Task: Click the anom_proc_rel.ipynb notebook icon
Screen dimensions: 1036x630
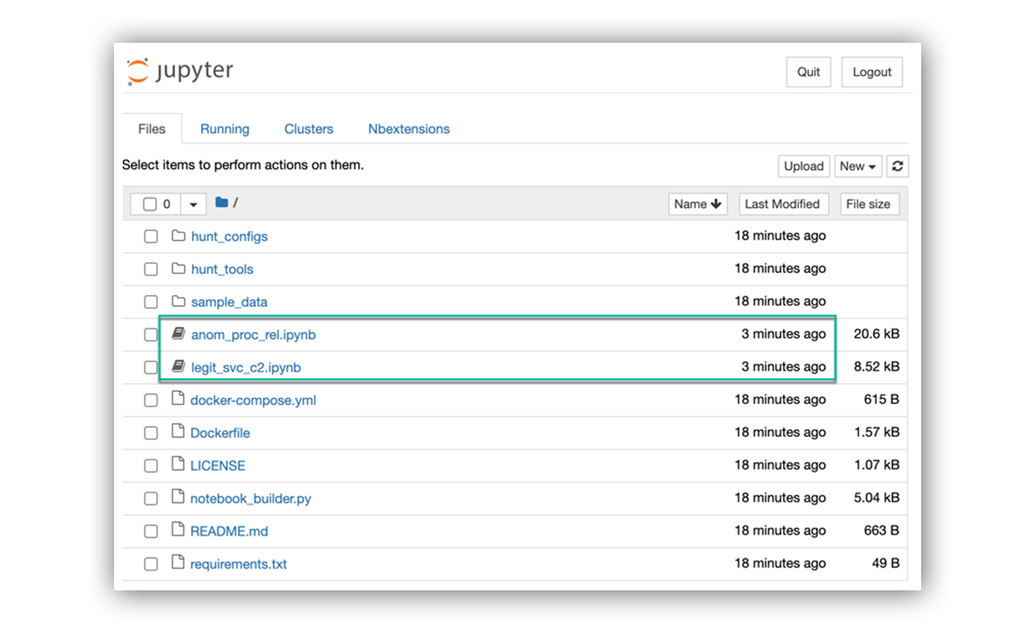Action: 178,334
